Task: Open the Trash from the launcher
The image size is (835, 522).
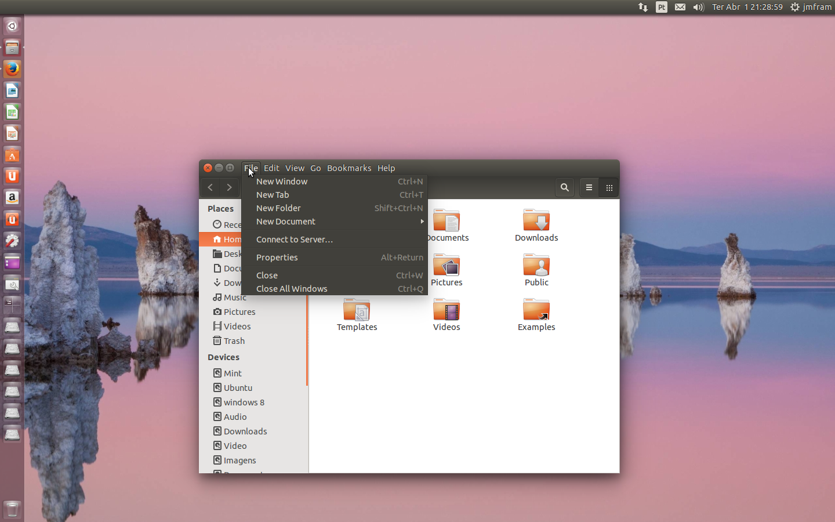Action: [x=12, y=509]
